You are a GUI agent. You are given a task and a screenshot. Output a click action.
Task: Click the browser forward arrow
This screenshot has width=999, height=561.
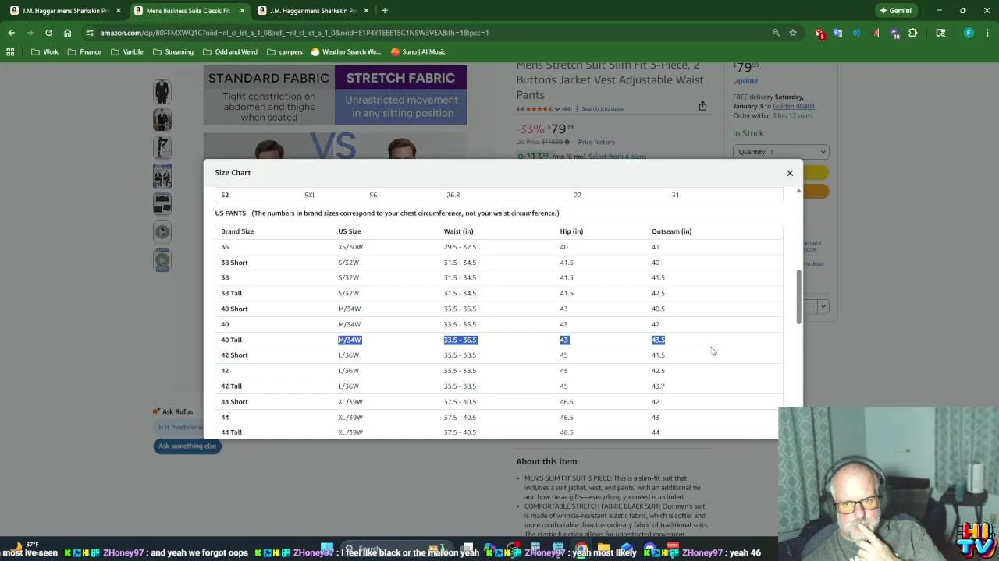30,33
